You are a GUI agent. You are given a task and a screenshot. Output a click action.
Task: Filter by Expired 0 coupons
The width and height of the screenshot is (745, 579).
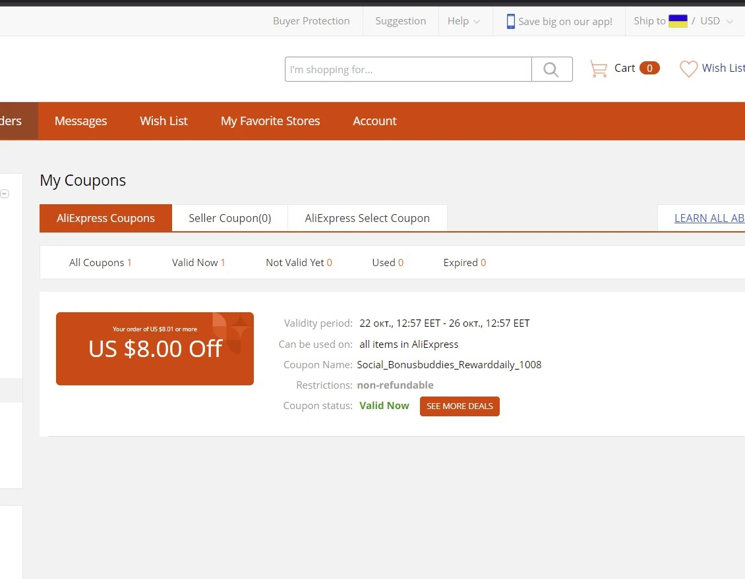pos(465,262)
